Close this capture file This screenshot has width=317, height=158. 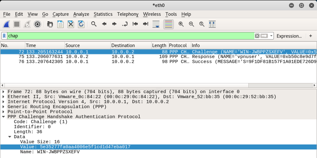point(71,24)
